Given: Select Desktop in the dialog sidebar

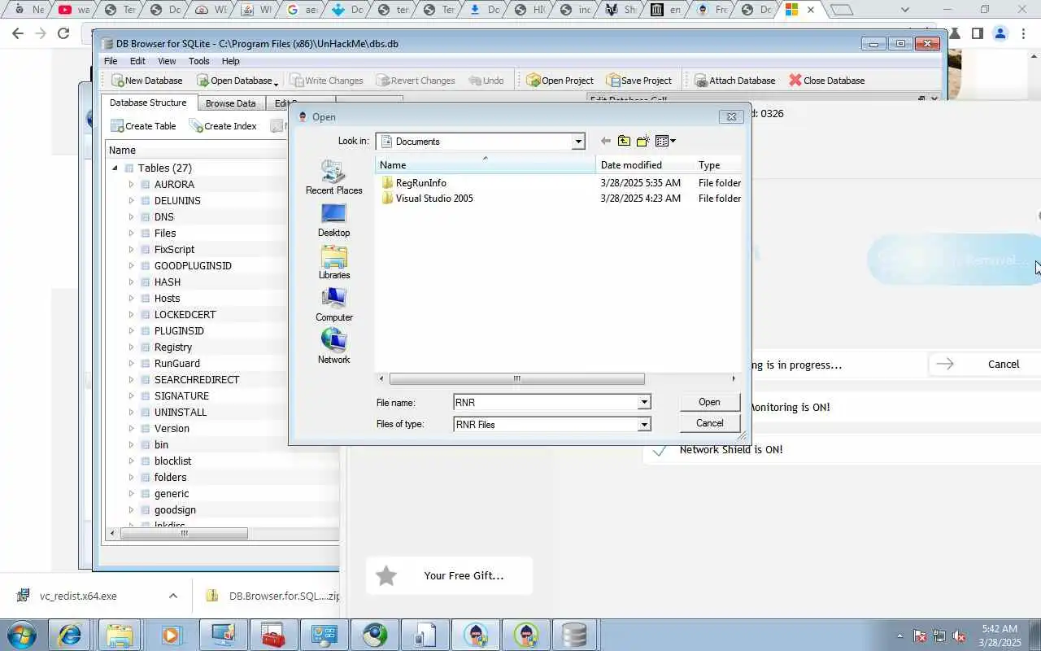Looking at the screenshot, I should coord(333,220).
